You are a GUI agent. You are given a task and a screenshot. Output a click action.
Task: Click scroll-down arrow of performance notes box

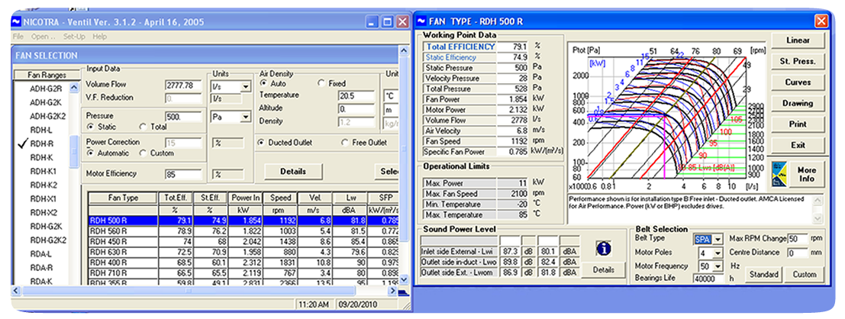pyautogui.click(x=818, y=219)
